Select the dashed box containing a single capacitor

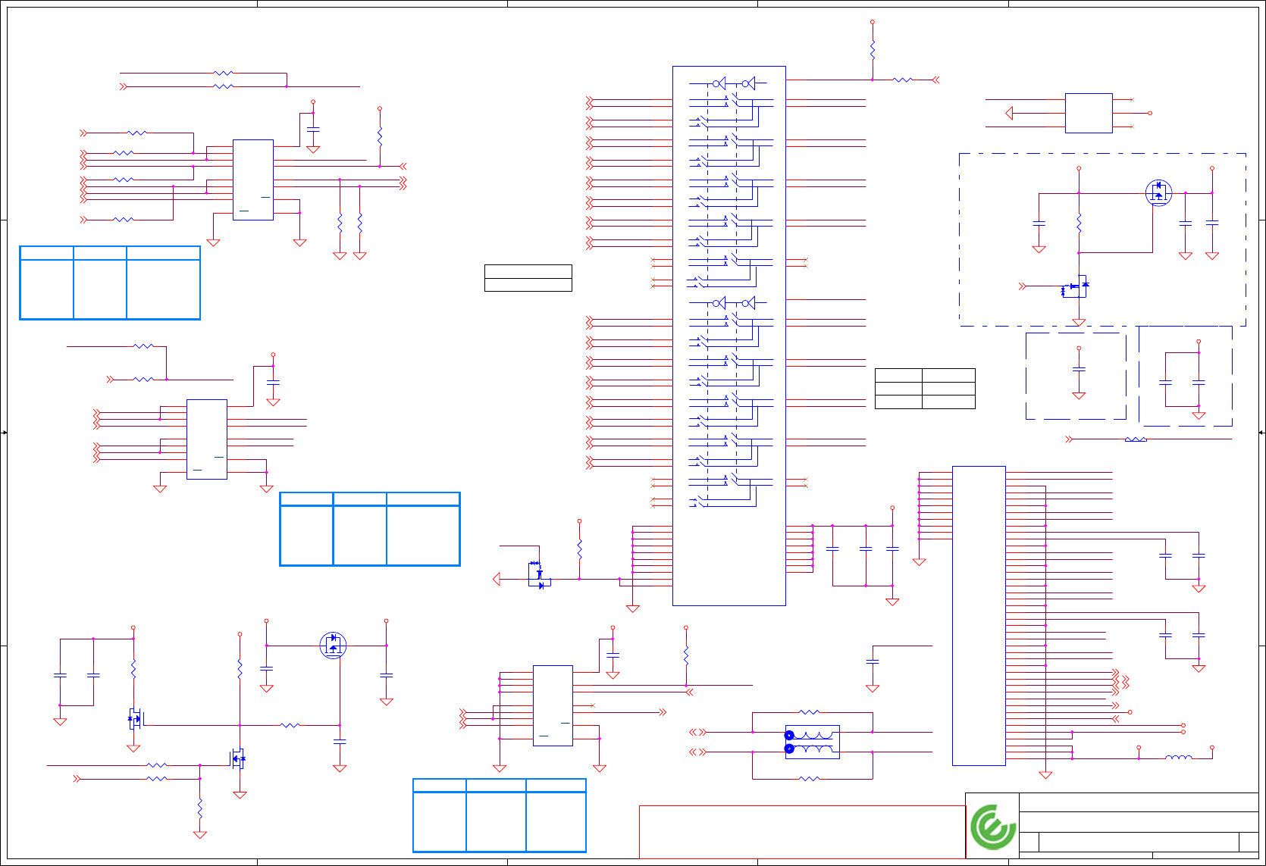[x=1076, y=376]
